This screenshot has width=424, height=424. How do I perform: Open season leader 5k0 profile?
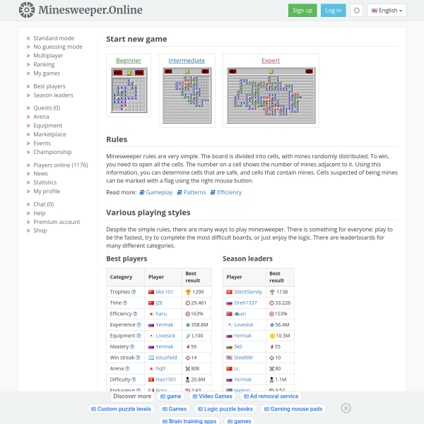pos(238,346)
